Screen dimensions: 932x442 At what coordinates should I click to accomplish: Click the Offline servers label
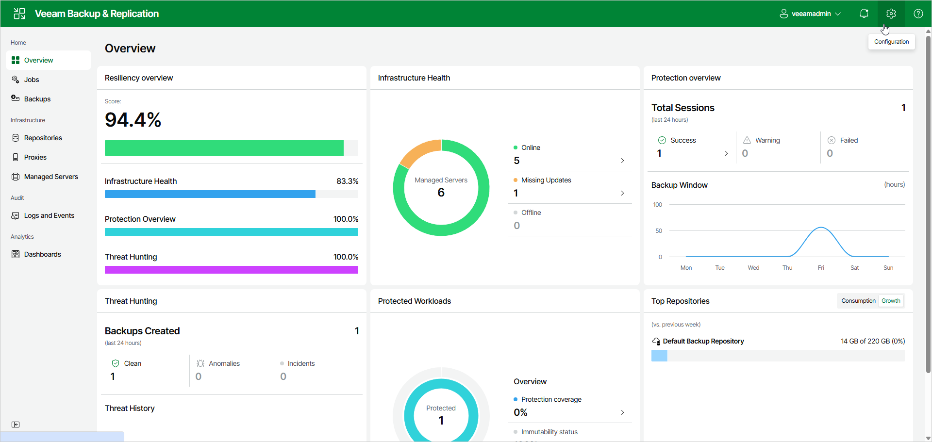tap(531, 213)
